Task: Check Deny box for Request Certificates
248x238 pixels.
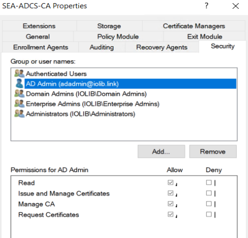Action: click(x=209, y=215)
